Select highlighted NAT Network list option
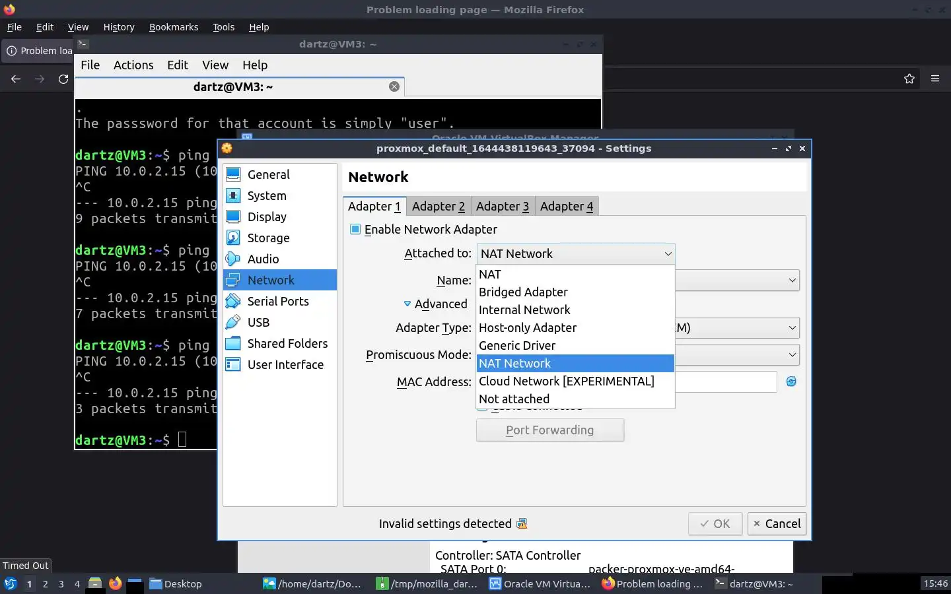The image size is (951, 594). click(575, 363)
